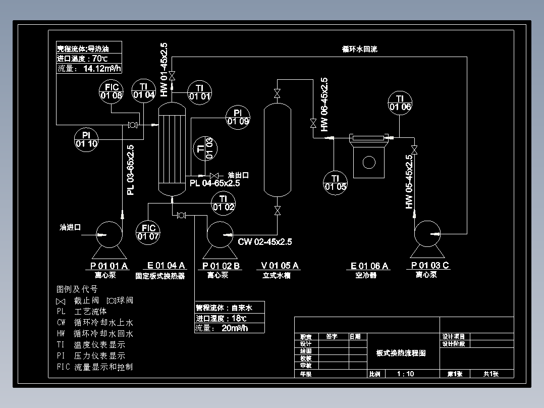Click the FIC 01 07 flow controller bubble
Screen dimensions: 544x408
pos(148,232)
